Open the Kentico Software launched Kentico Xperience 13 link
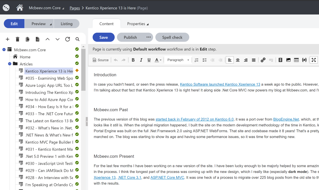319x190 pixels. (x=220, y=84)
